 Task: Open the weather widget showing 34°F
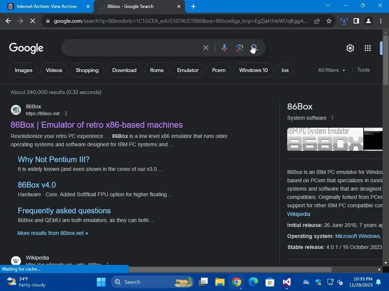click(26, 282)
